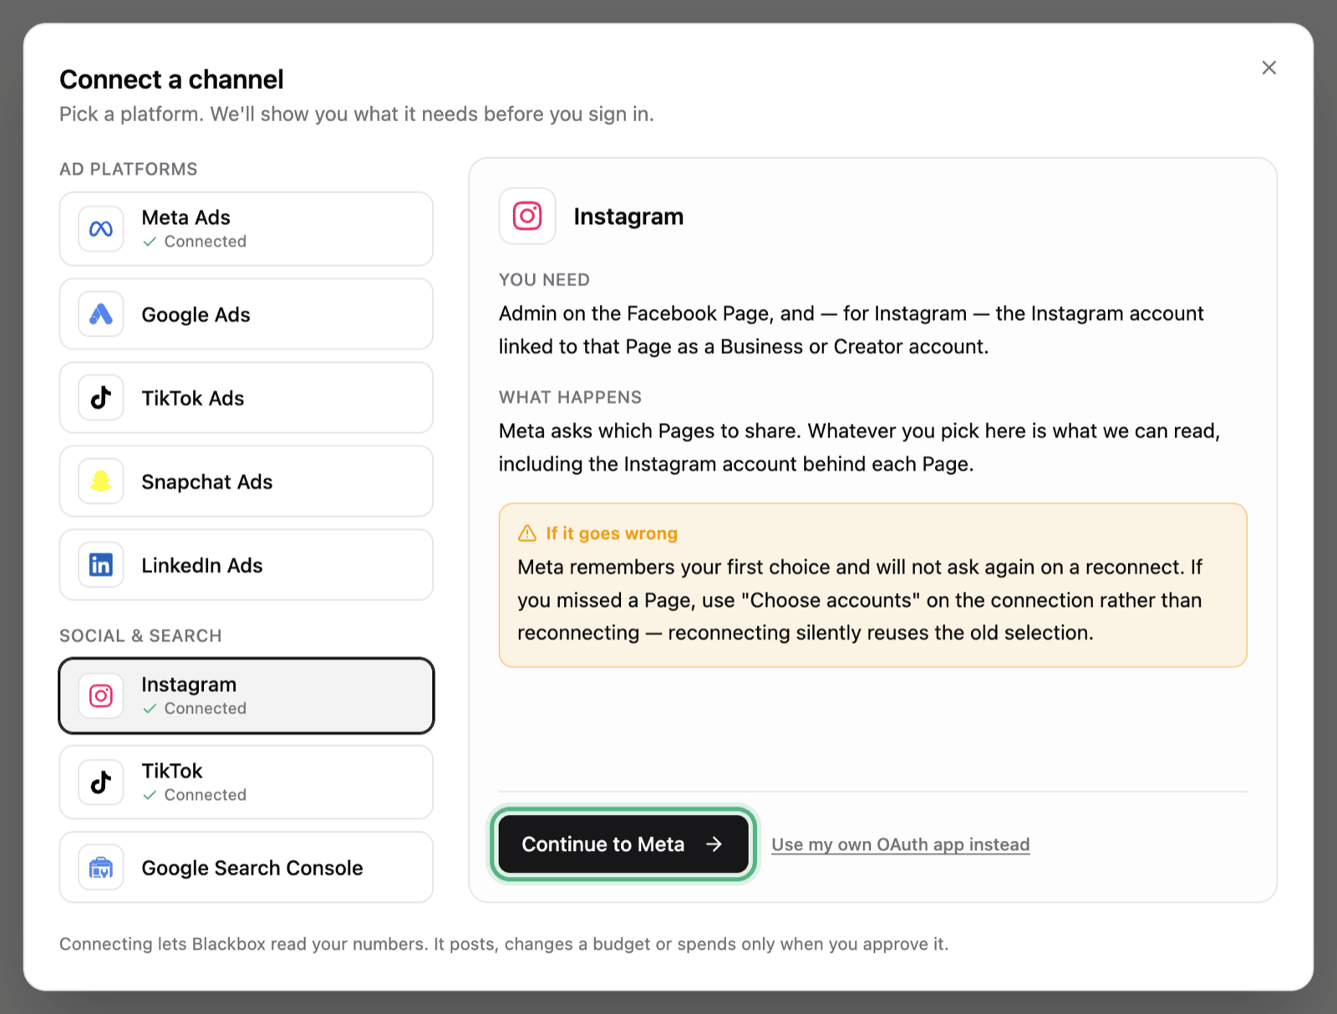This screenshot has height=1014, width=1337.
Task: Click the 'Pick a platform' subtitle text
Action: click(x=356, y=115)
